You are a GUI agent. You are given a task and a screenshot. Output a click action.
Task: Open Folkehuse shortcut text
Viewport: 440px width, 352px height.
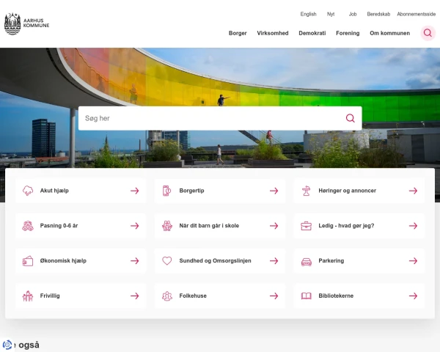pyautogui.click(x=193, y=296)
